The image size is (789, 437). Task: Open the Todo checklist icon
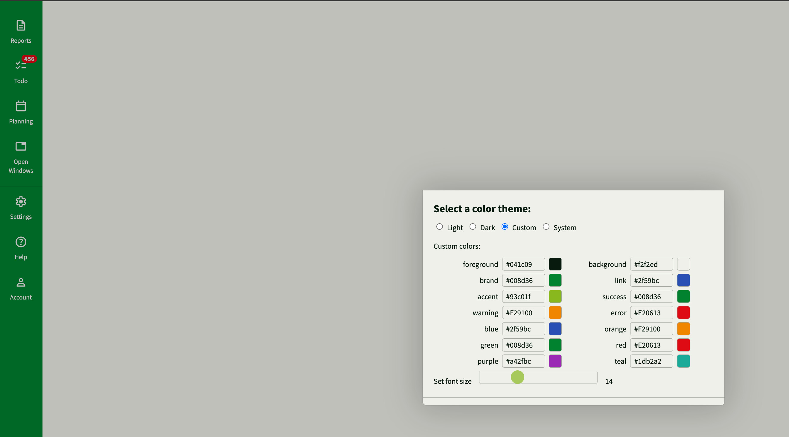tap(20, 65)
